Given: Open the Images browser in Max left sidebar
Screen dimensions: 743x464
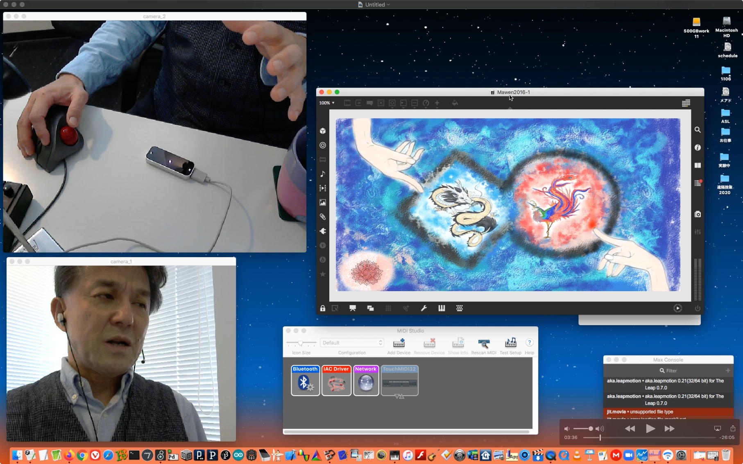Looking at the screenshot, I should 323,203.
